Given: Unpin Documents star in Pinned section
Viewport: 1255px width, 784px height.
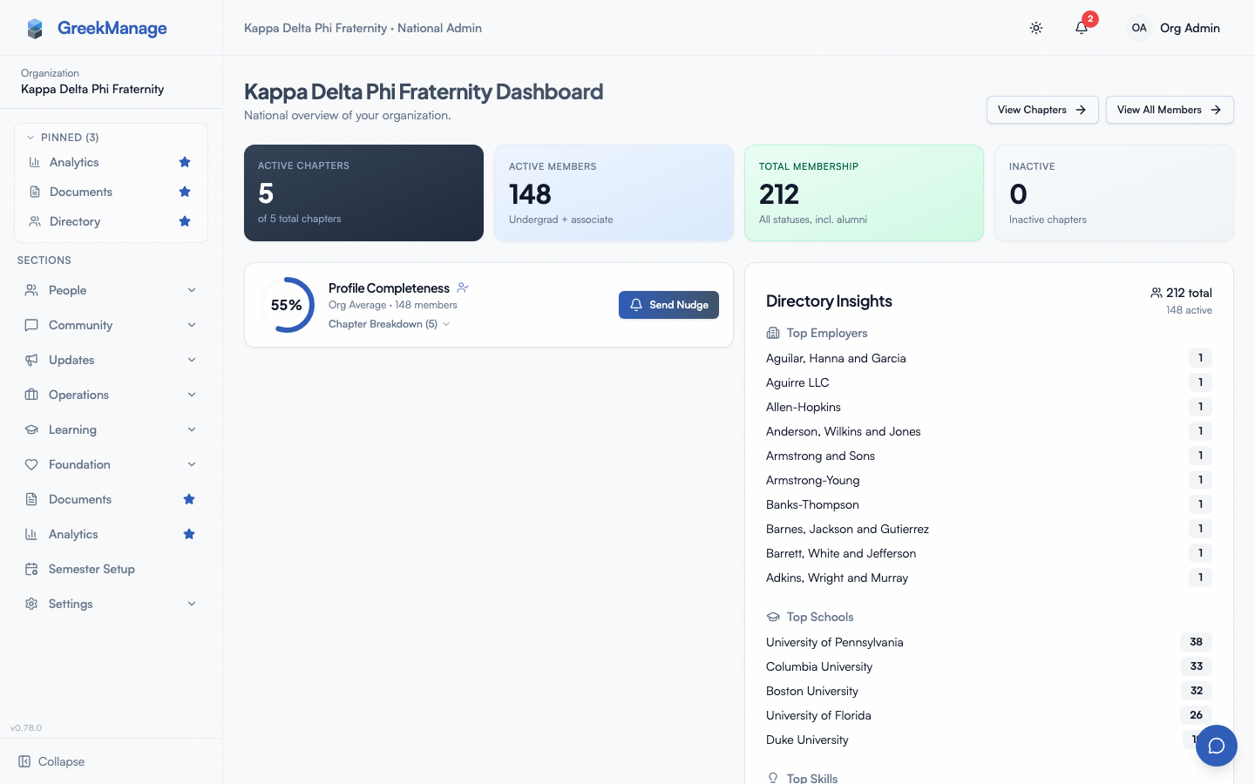Looking at the screenshot, I should 185,192.
